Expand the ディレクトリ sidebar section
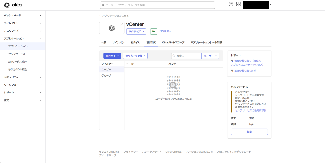Image resolution: width=325 pixels, height=163 pixels. coord(23,23)
